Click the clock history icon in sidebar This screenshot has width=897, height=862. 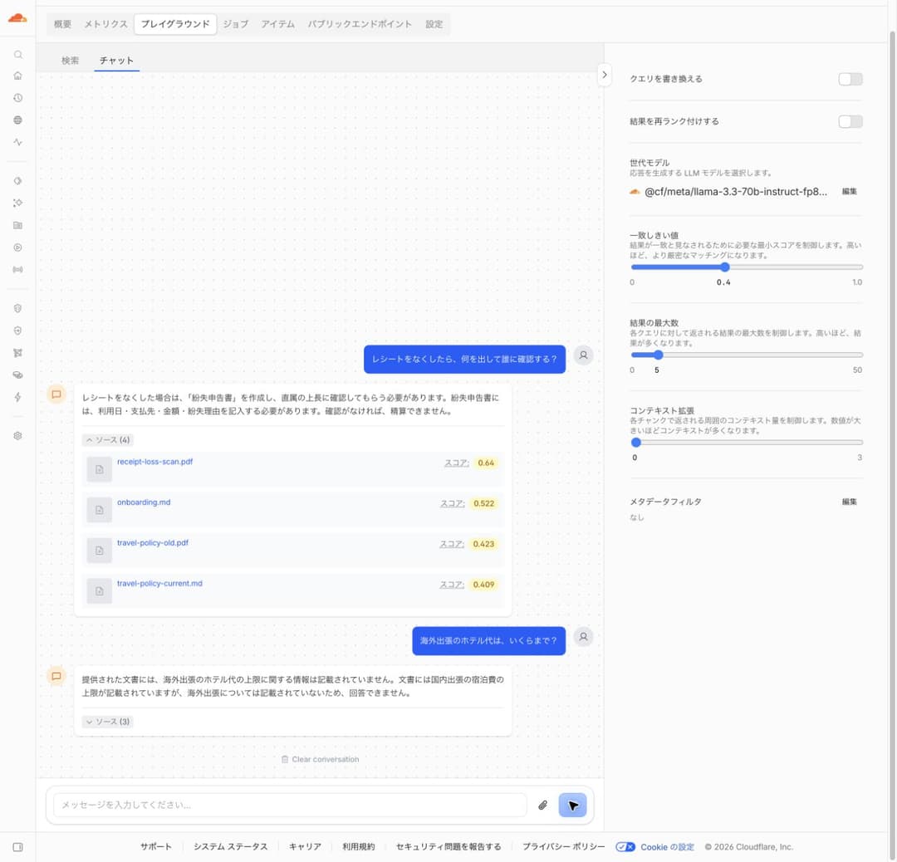click(17, 98)
